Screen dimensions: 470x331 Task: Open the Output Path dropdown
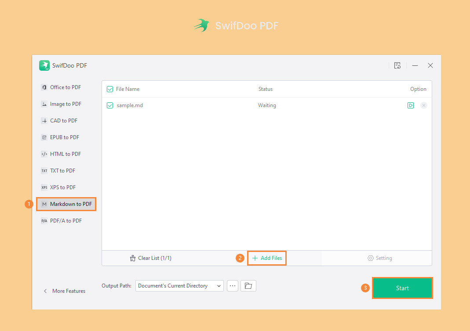click(x=179, y=286)
